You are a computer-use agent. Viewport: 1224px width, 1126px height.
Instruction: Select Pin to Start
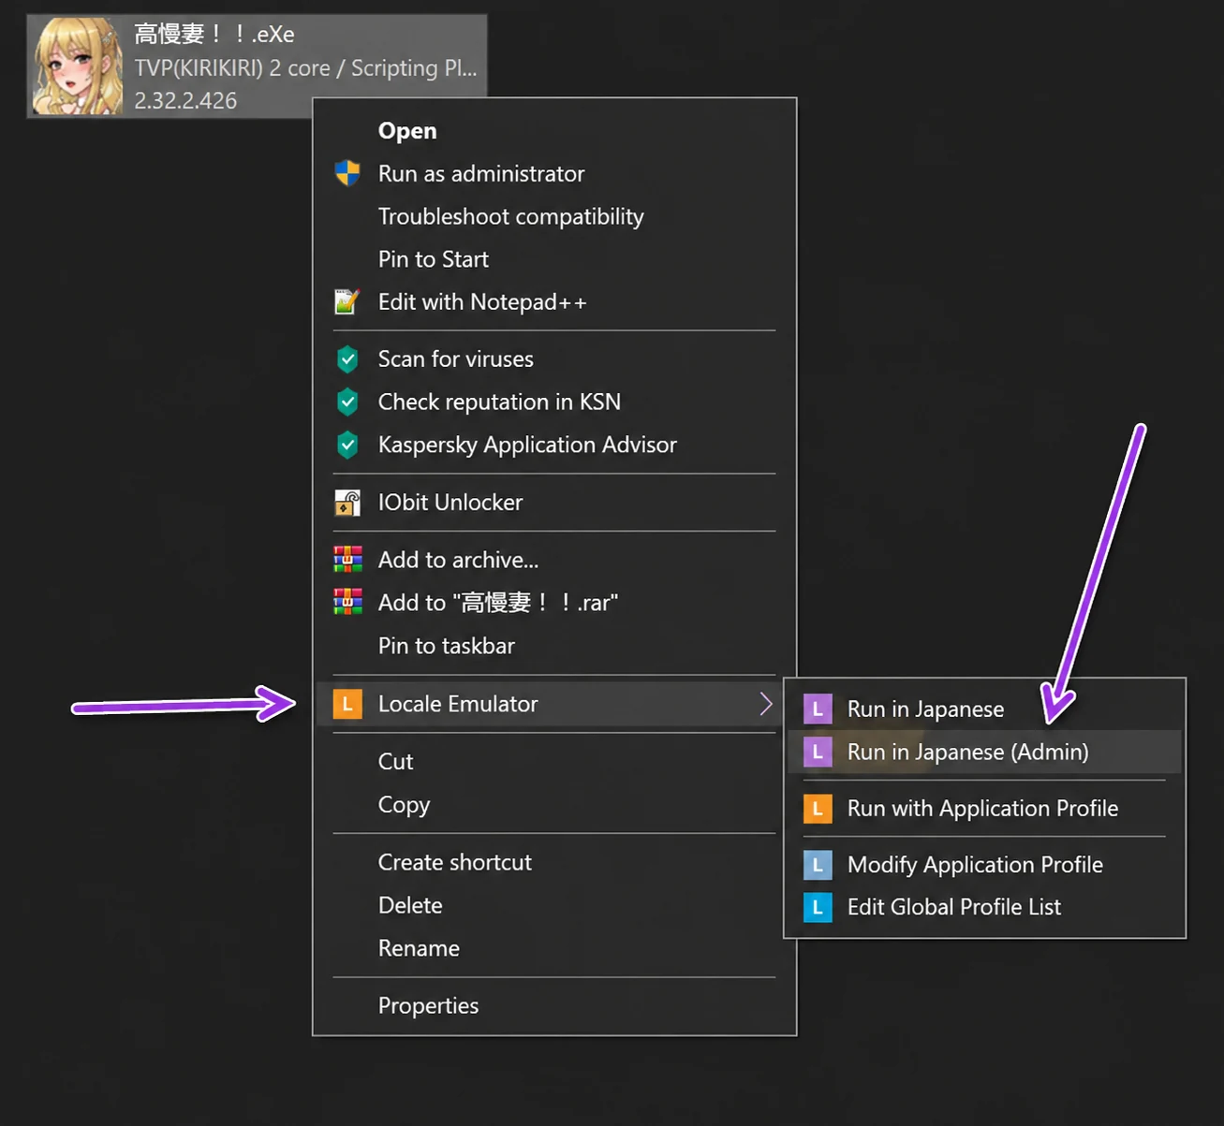pos(554,259)
